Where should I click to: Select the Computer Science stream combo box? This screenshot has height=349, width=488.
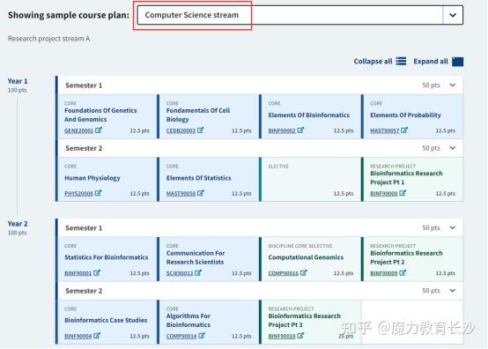pyautogui.click(x=299, y=15)
